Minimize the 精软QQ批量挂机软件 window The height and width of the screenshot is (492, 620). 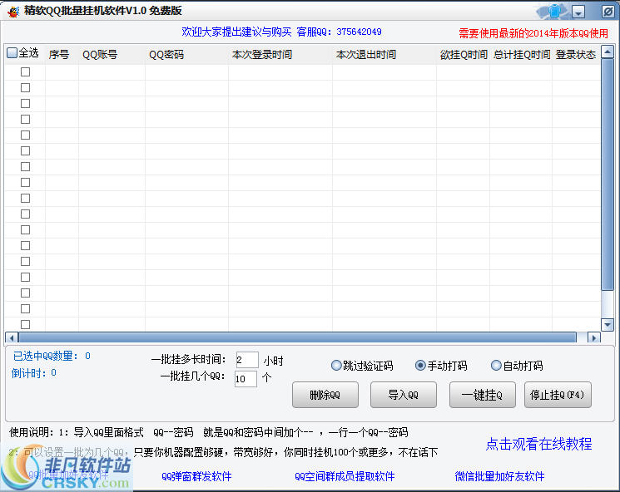578,12
